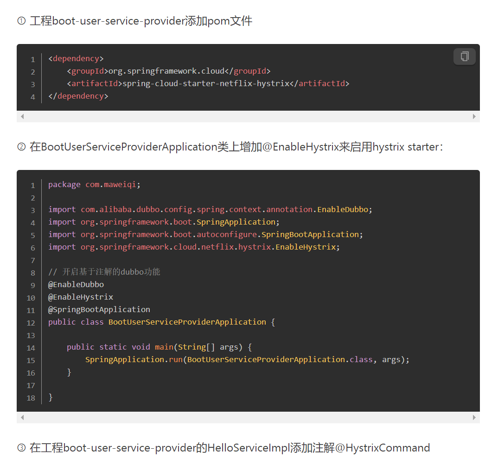Click left scroll arrow under Java code block
Image resolution: width=498 pixels, height=464 pixels.
pyautogui.click(x=22, y=417)
